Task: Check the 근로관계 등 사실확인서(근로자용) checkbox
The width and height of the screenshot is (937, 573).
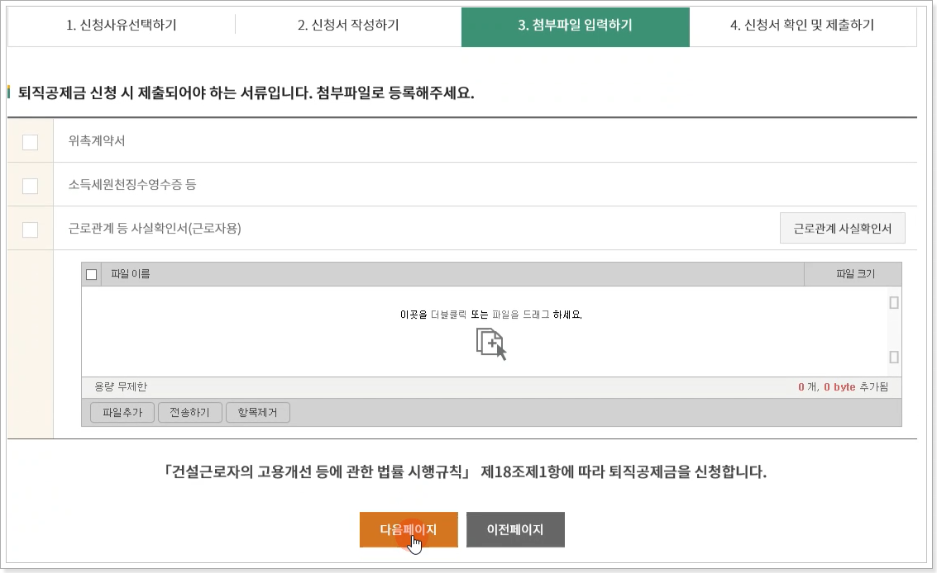Action: [x=30, y=228]
